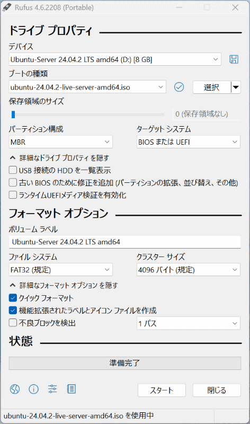Open the 1 パス pass count dropdown

[x=189, y=323]
